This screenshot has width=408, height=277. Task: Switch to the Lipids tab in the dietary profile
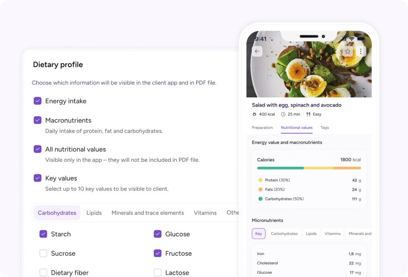[x=94, y=213]
